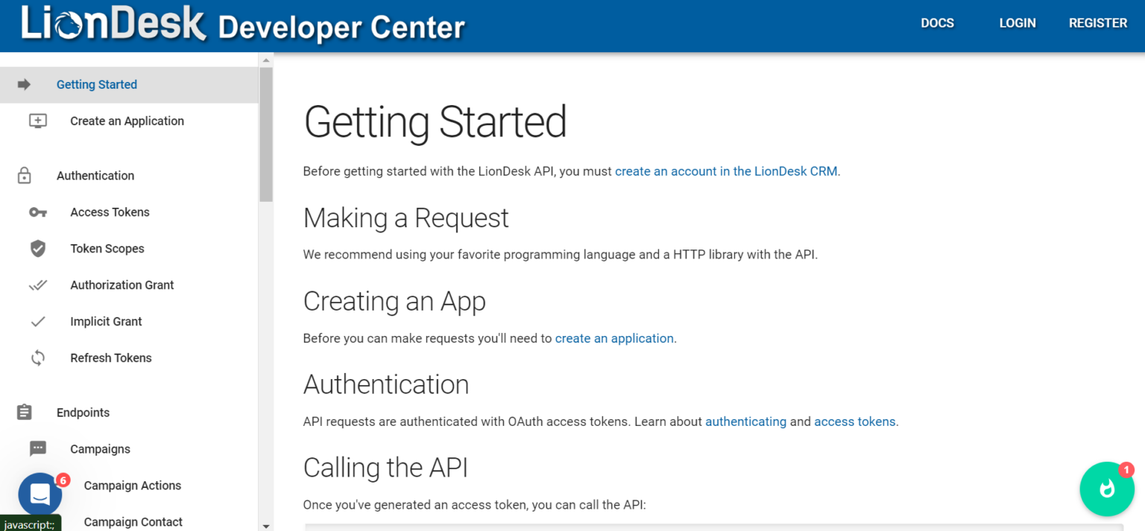Screen dimensions: 1145x531
Task: Follow the create an account in LionDesk CRM link
Action: click(x=726, y=171)
